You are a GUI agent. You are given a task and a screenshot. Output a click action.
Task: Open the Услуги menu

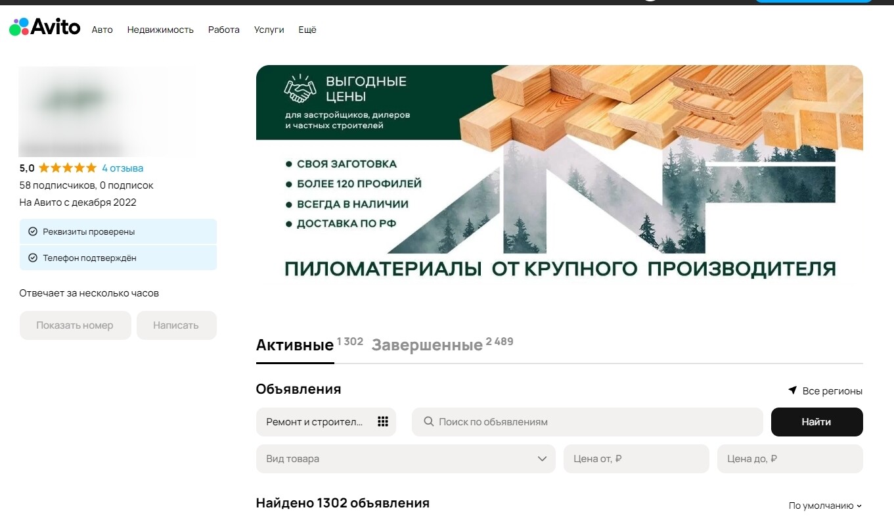pyautogui.click(x=269, y=30)
